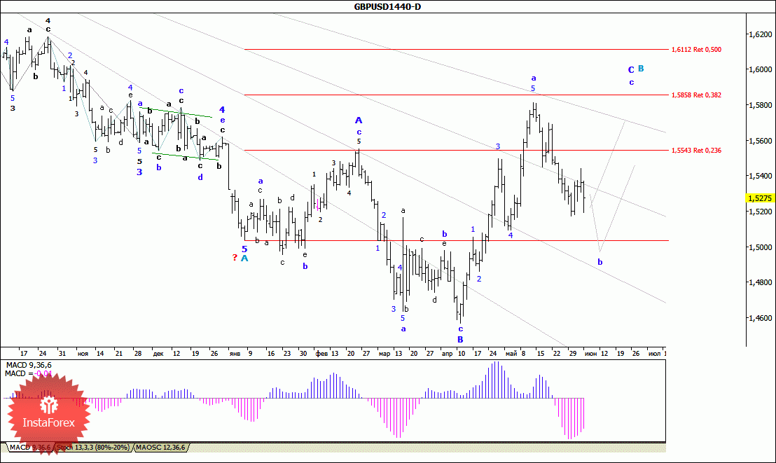This screenshot has height=463, width=776.
Task: Click the 1,5200 price axis label
Action: (760, 212)
